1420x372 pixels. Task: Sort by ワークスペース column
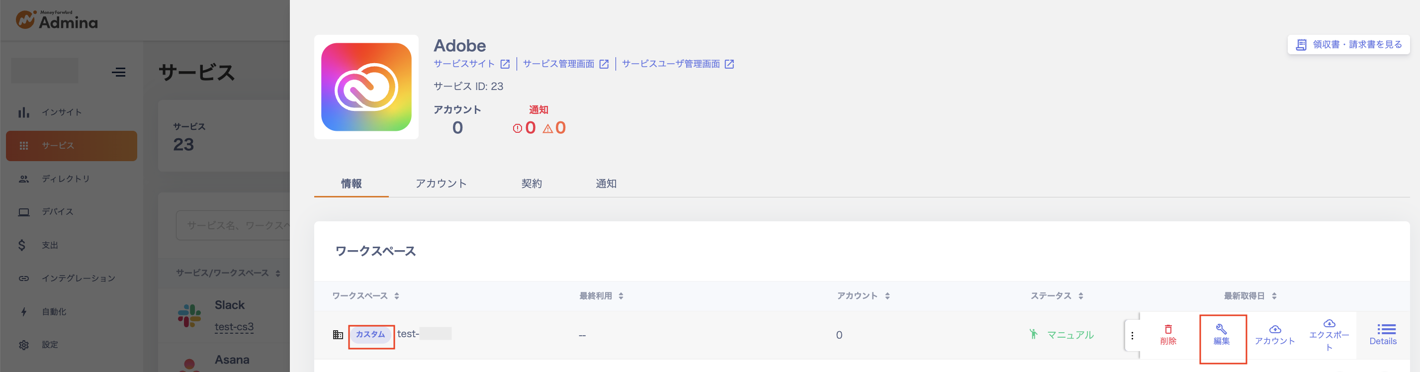(x=396, y=296)
